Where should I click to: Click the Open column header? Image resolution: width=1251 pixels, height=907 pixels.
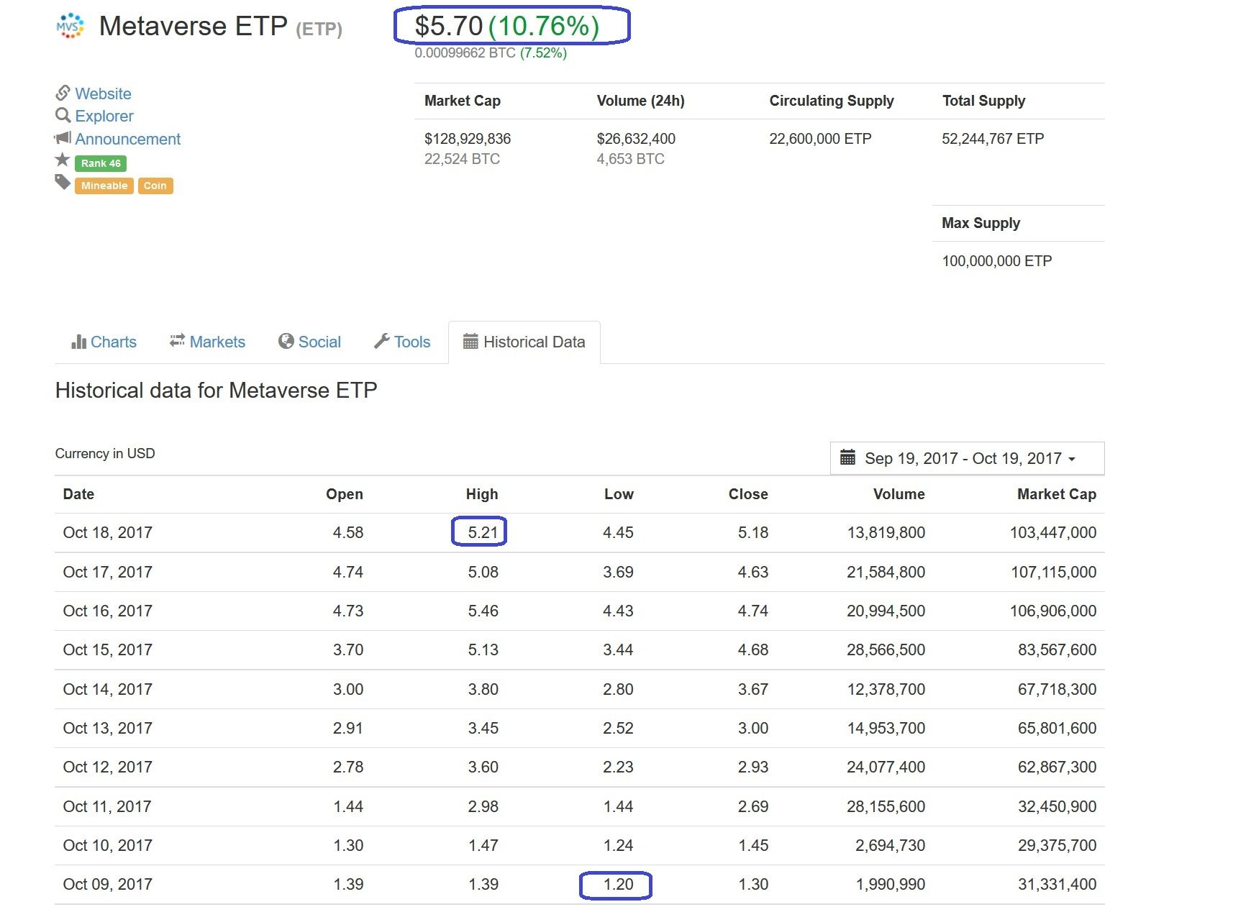click(345, 494)
